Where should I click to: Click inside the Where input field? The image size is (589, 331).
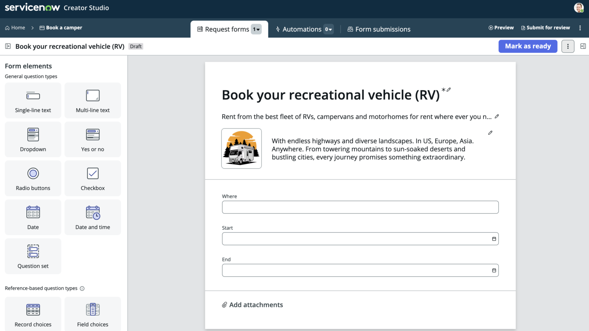360,207
